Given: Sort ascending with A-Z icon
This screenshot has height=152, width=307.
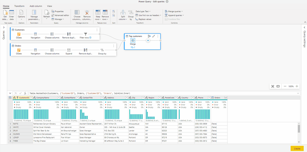Looking at the screenshot, I should tap(114, 11).
